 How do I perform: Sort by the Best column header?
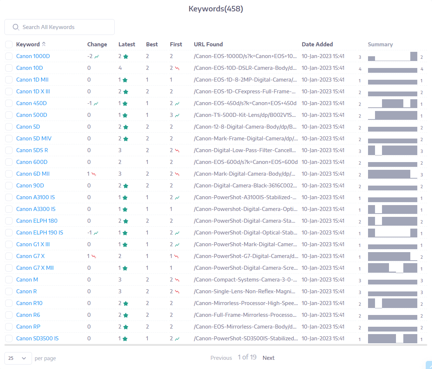pos(152,44)
